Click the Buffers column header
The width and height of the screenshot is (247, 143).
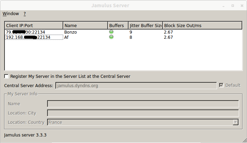[117, 26]
